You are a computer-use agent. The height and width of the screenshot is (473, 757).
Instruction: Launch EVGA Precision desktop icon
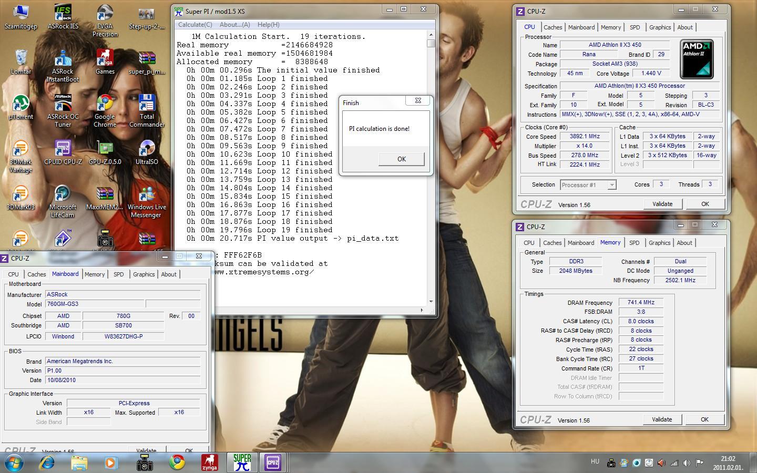(x=105, y=20)
